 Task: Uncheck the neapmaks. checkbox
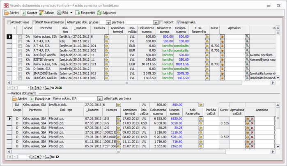(179, 22)
